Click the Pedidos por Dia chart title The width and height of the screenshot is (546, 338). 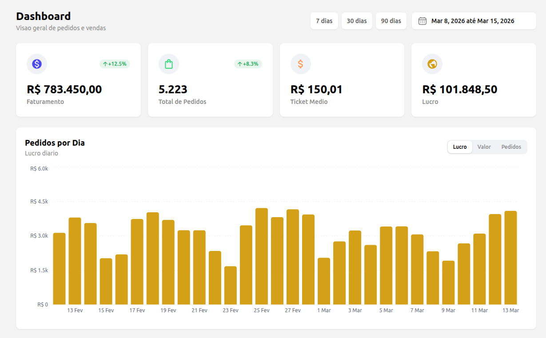coord(55,143)
